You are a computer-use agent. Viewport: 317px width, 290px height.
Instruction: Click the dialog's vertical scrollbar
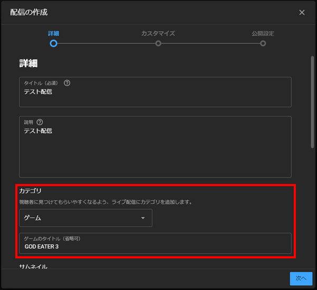312,102
